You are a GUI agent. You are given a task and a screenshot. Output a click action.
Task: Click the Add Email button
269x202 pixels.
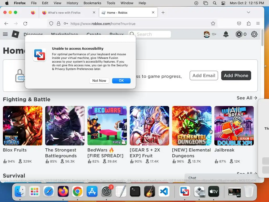click(x=204, y=75)
